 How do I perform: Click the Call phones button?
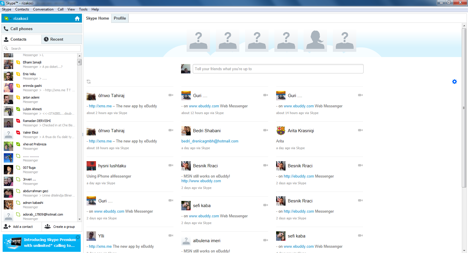[42, 29]
